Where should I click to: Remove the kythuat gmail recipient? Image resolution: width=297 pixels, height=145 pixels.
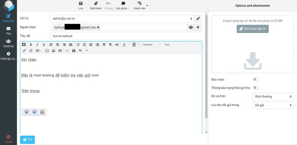98,27
